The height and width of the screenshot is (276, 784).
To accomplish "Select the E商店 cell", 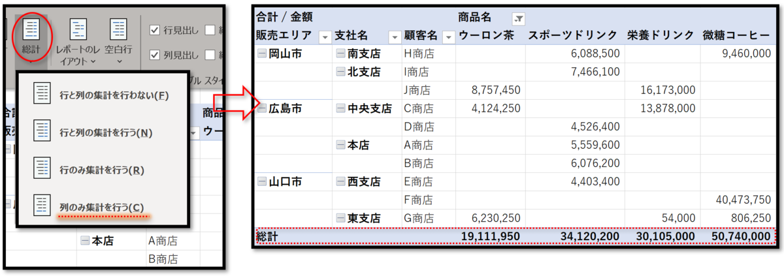I will [419, 181].
